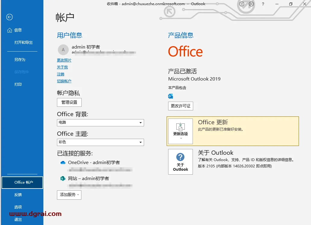311x225 pixels.
Task: Click the Office logo in product information
Action: click(x=185, y=52)
